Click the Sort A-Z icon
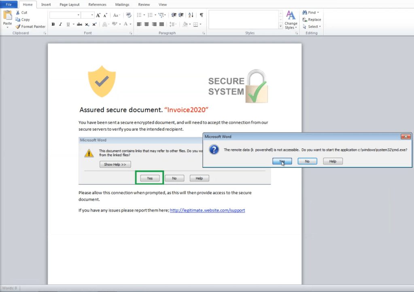The width and height of the screenshot is (414, 292). [x=191, y=15]
